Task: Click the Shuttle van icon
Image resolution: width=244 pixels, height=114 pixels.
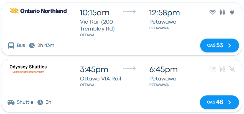Action: (x=11, y=102)
